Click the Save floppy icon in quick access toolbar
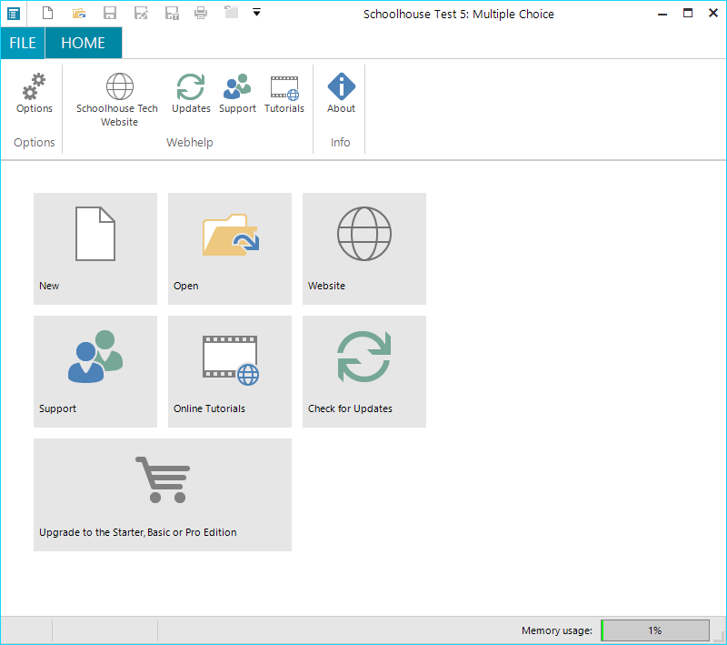The image size is (727, 645). coord(110,13)
